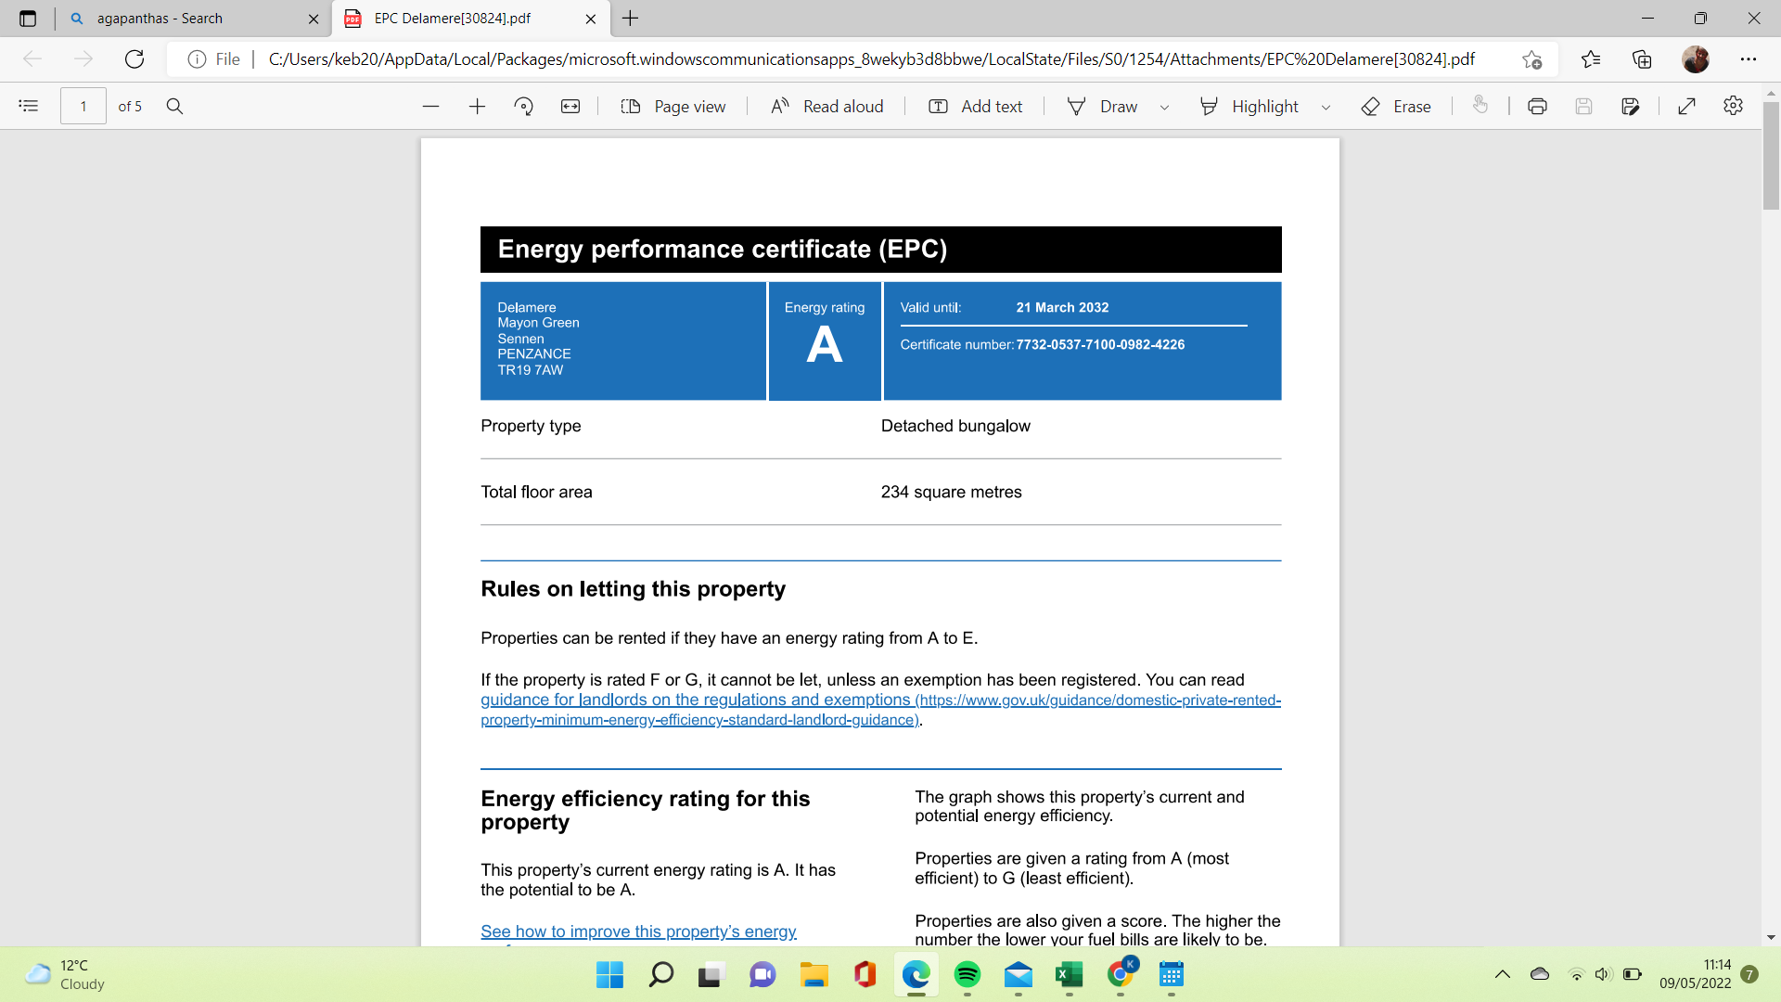Toggle Page view mode
This screenshot has width=1781, height=1002.
(673, 106)
